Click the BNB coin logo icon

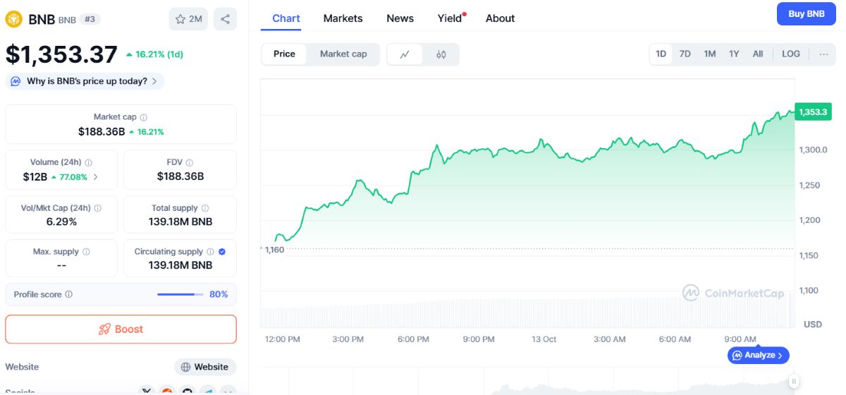(x=14, y=19)
